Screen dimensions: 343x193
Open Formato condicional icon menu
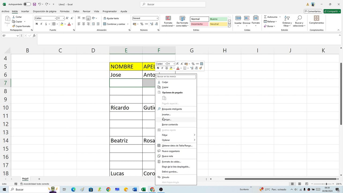coord(168,18)
